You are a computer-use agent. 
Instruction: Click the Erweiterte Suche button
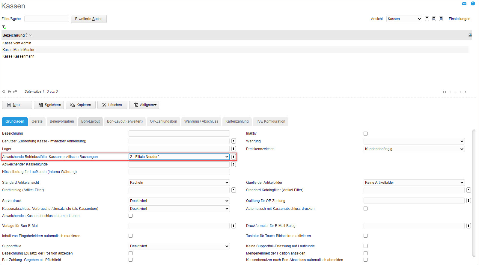(89, 19)
